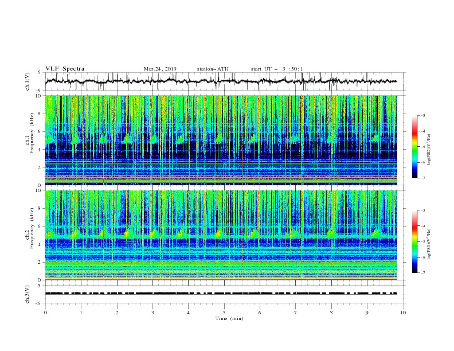This screenshot has width=454, height=351.
Task: Click the "log(PSD)(V²/Hz)" label beside ch.2 colorbar
Action: [x=429, y=244]
